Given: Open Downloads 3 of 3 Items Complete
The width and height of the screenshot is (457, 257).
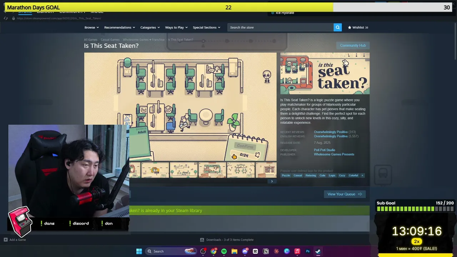Looking at the screenshot, I should point(230,240).
